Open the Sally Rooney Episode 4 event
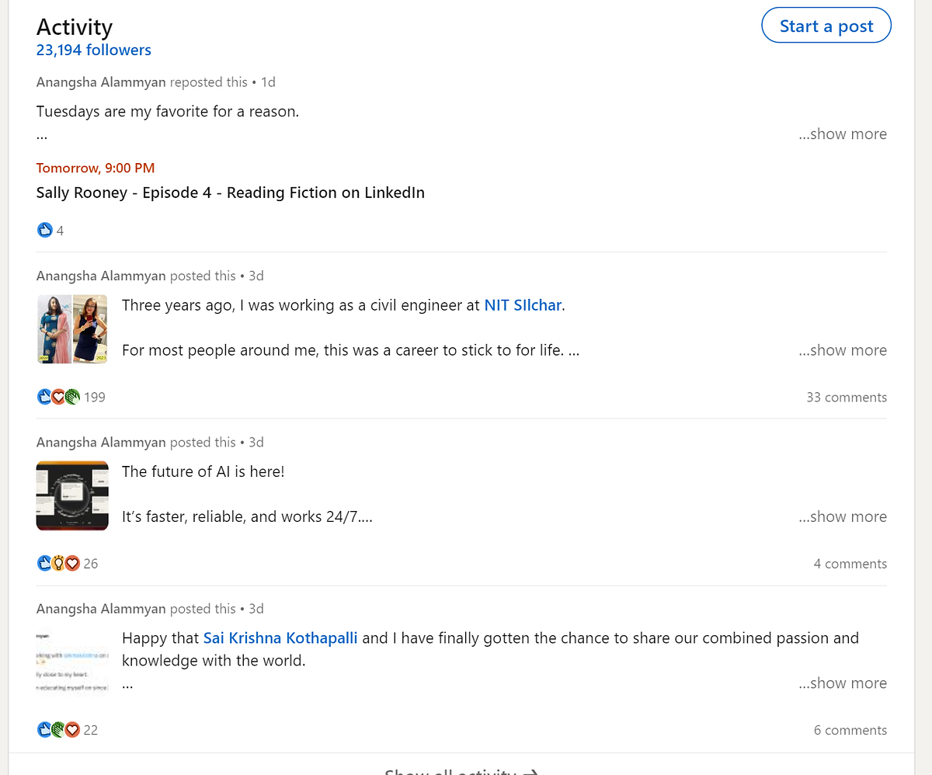This screenshot has width=932, height=775. tap(230, 193)
